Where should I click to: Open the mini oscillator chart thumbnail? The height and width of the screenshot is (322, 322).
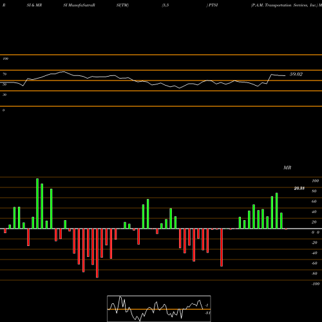159,308
